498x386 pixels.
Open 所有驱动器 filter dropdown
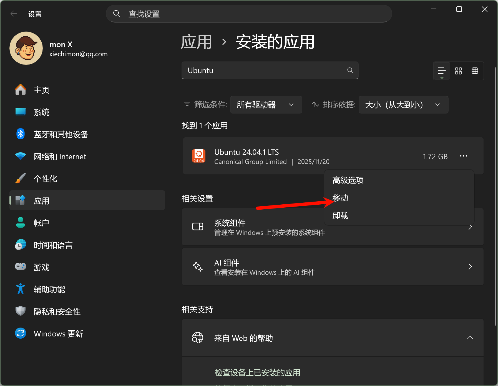[266, 105]
